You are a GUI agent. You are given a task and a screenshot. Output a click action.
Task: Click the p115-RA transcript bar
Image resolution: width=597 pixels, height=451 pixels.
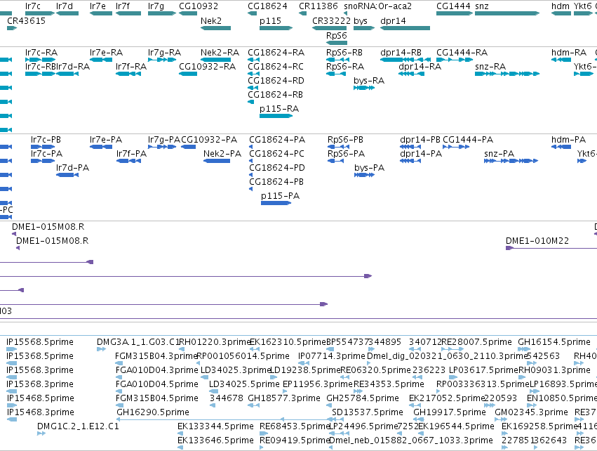click(276, 116)
